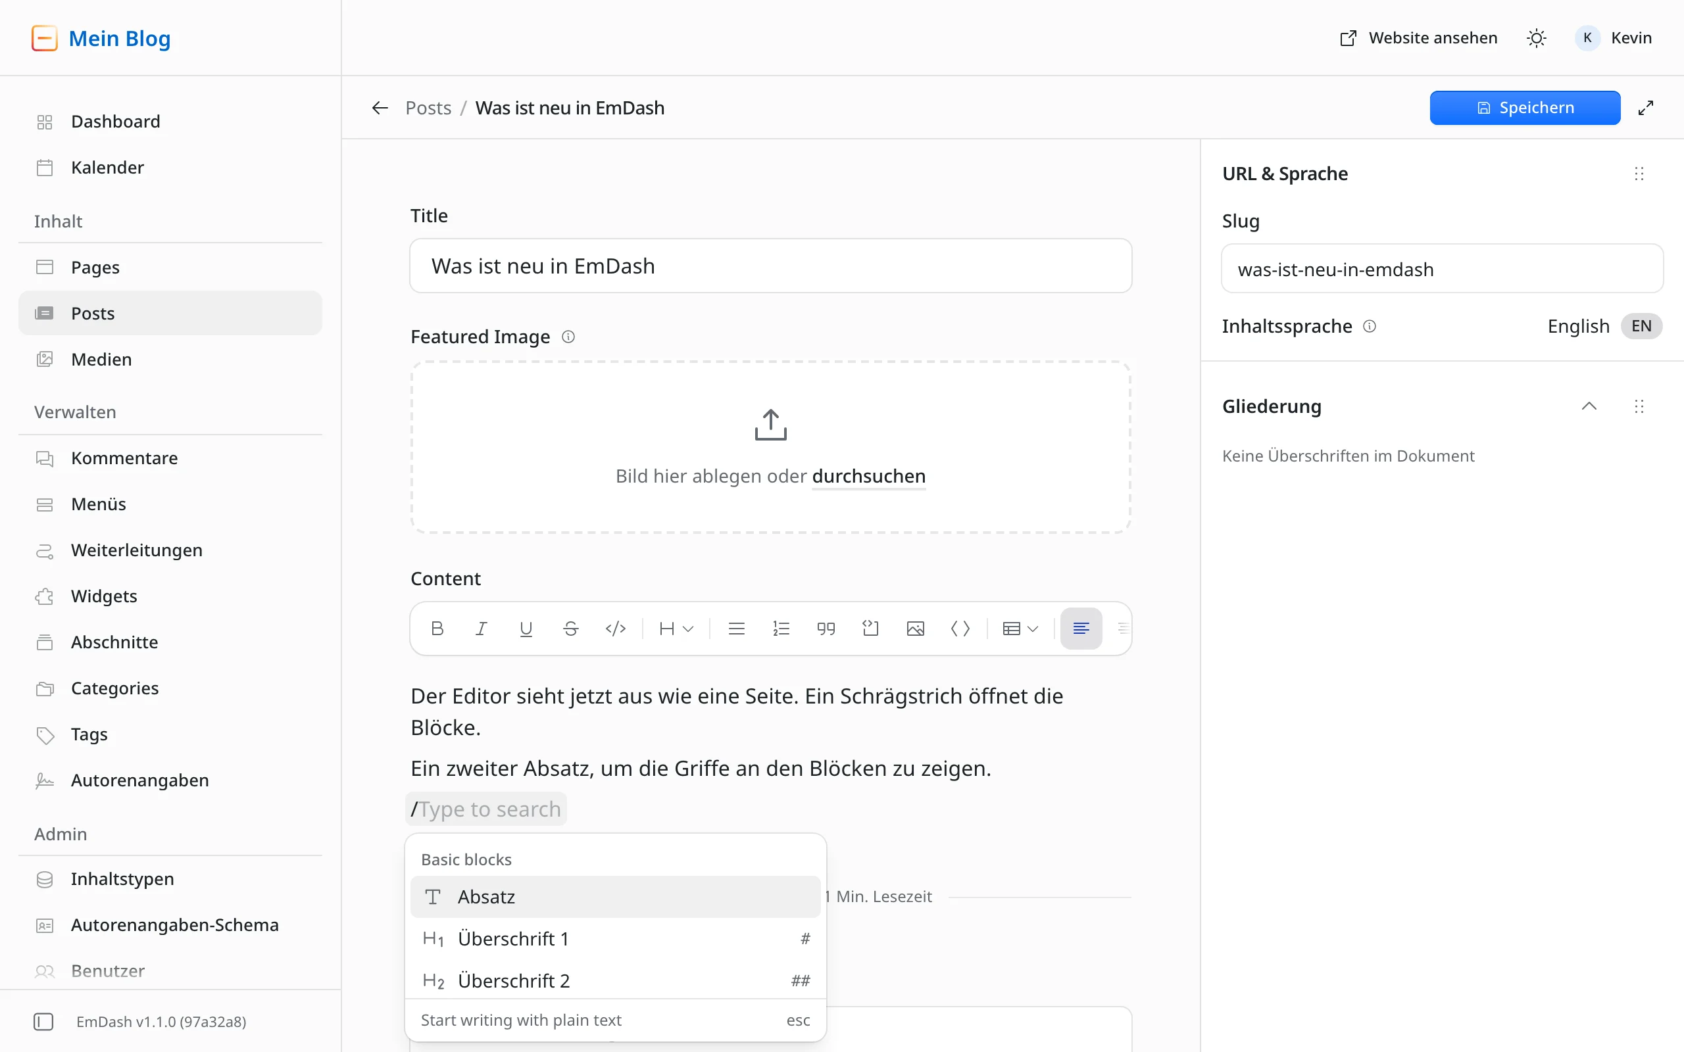Enter fullscreen editor mode
1684x1052 pixels.
(1645, 108)
